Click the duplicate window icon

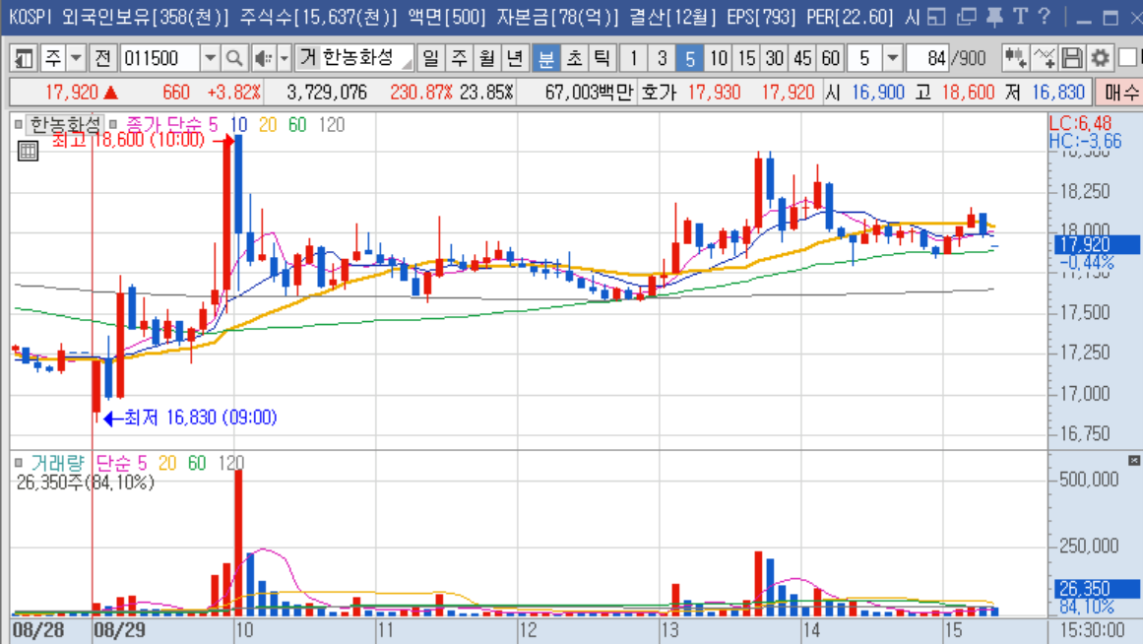(966, 17)
